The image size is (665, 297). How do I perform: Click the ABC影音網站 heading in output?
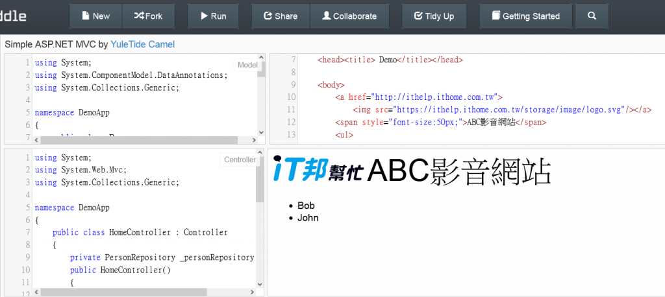(459, 172)
